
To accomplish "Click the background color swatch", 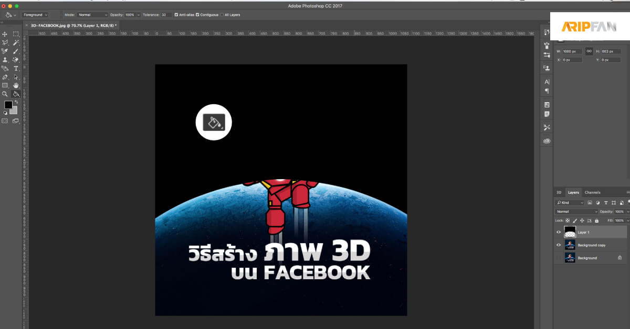I will point(15,110).
